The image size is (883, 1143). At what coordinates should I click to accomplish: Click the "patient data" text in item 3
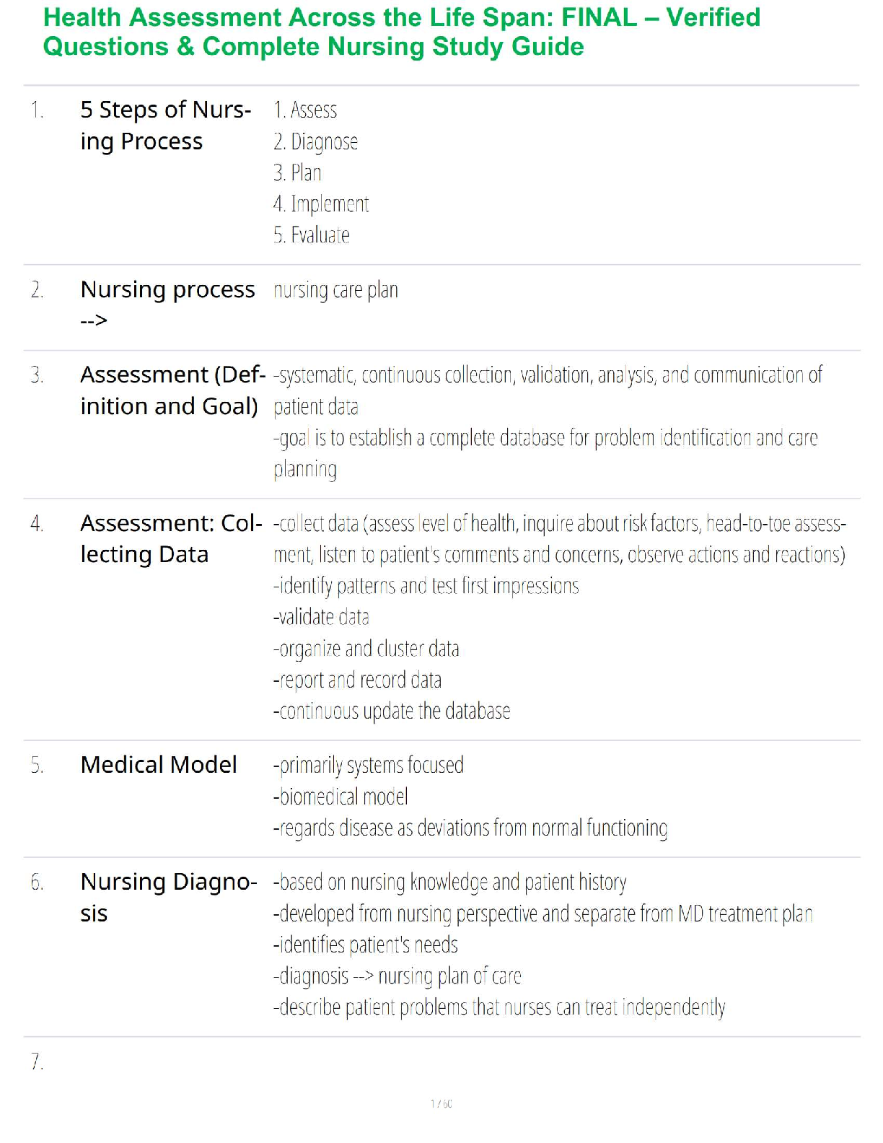pos(316,408)
